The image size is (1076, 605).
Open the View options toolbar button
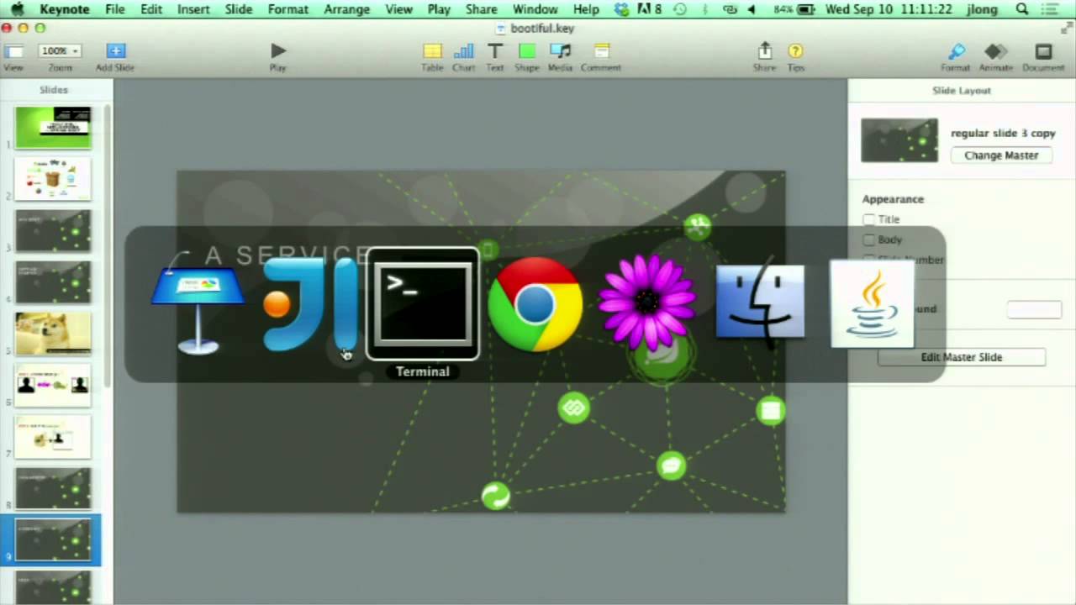(x=14, y=52)
